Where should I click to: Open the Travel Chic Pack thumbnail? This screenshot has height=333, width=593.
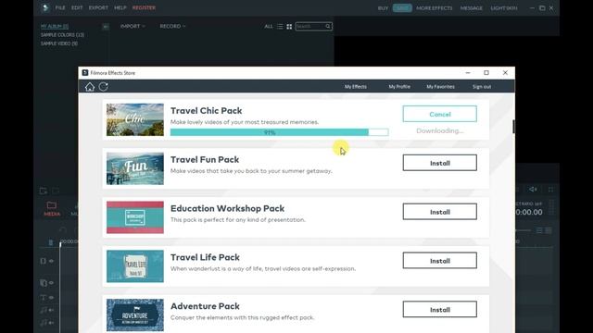click(135, 119)
